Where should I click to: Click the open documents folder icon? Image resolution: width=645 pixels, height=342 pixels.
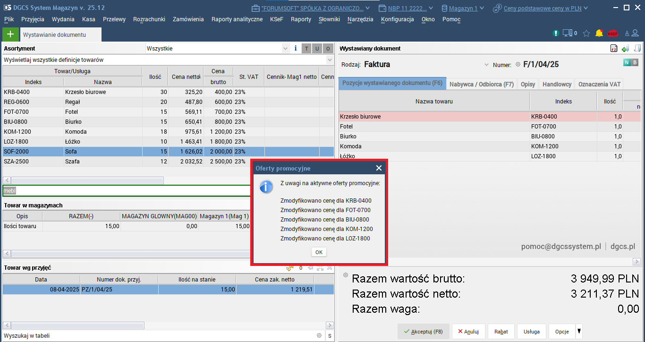[x=637, y=49]
